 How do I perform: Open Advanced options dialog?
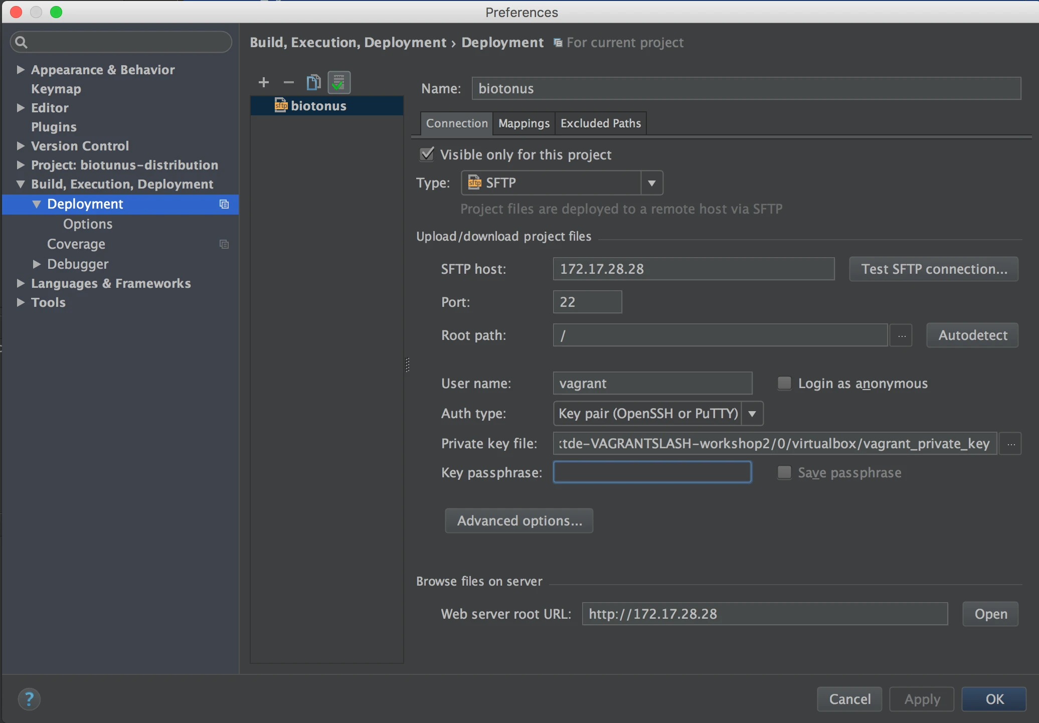519,521
